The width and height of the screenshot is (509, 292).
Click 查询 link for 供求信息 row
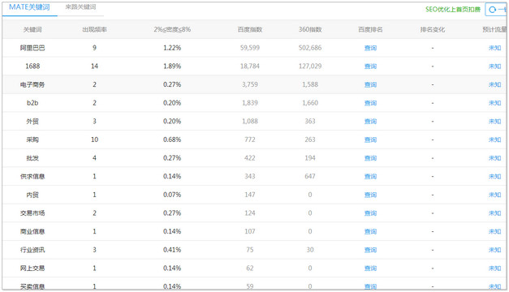click(x=370, y=177)
